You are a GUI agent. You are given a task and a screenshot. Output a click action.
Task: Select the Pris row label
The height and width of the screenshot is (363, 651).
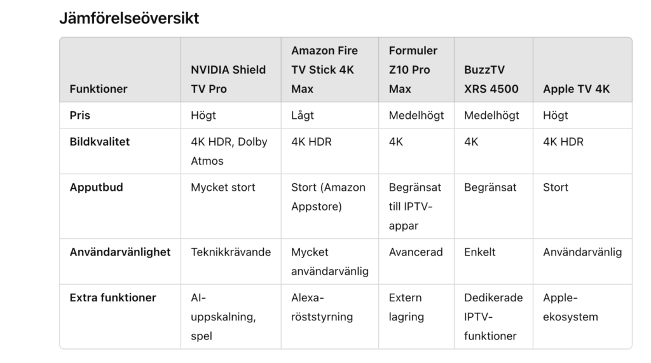[x=79, y=116]
